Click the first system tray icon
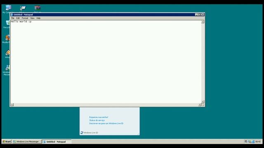 [246, 141]
